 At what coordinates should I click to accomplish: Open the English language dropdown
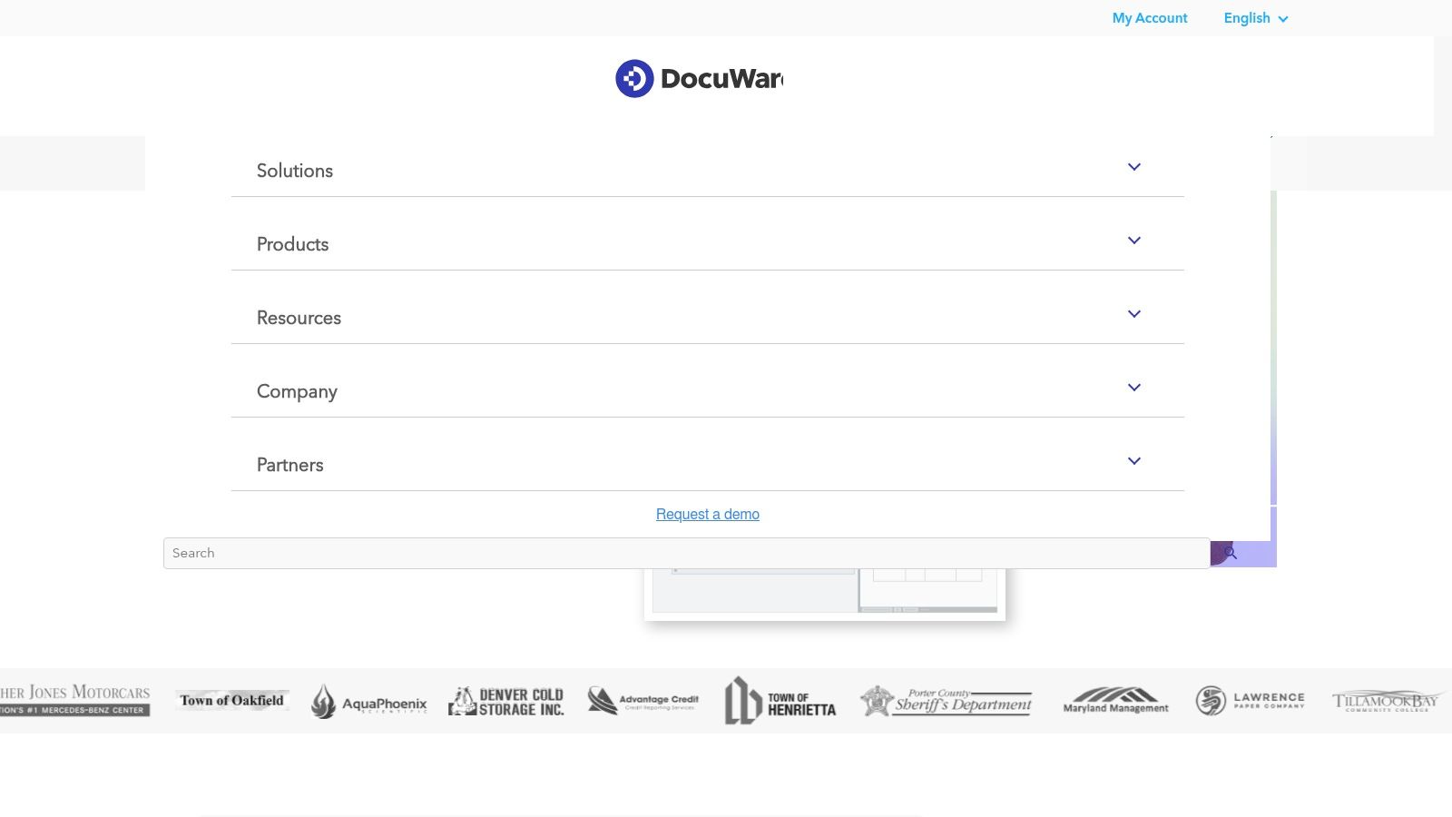tap(1256, 18)
